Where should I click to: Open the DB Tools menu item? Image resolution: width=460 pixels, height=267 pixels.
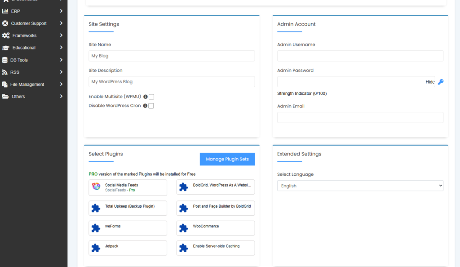[19, 60]
